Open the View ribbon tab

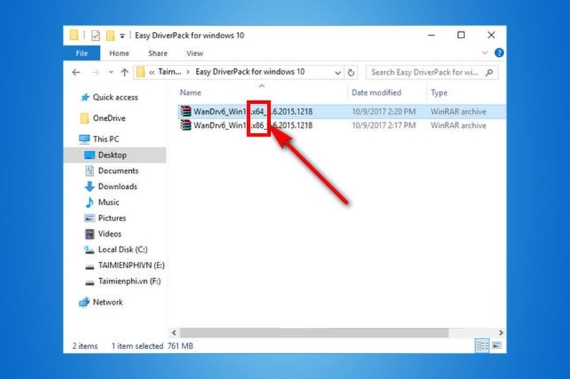coord(195,53)
